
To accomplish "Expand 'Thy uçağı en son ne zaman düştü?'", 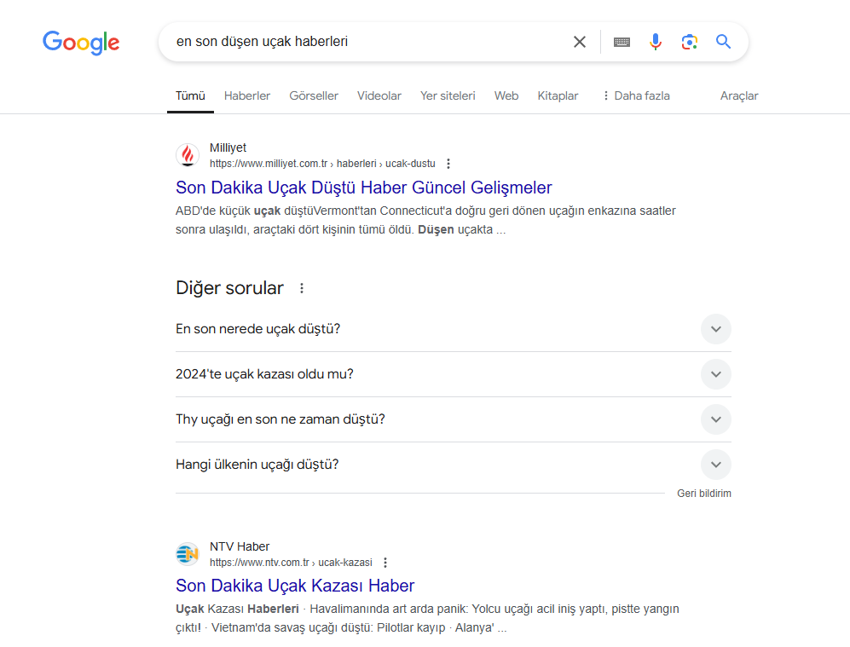I will 454,419.
